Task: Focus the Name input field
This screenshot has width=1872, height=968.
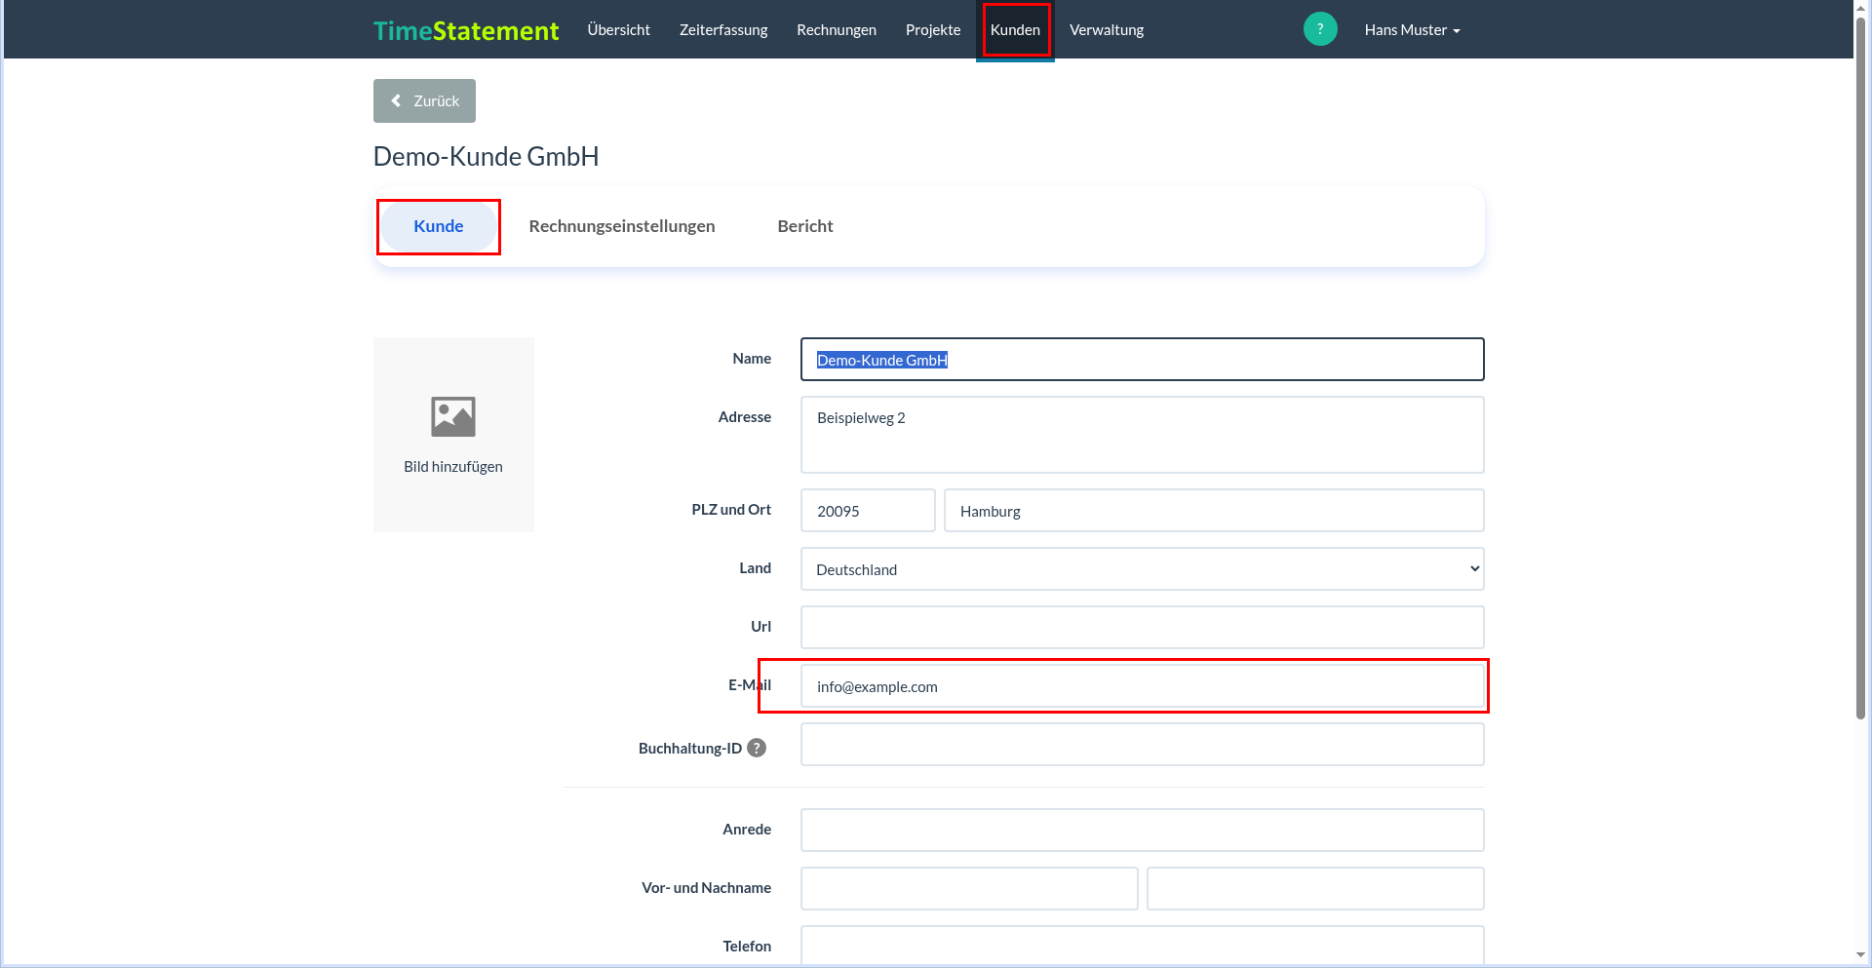Action: click(1142, 360)
